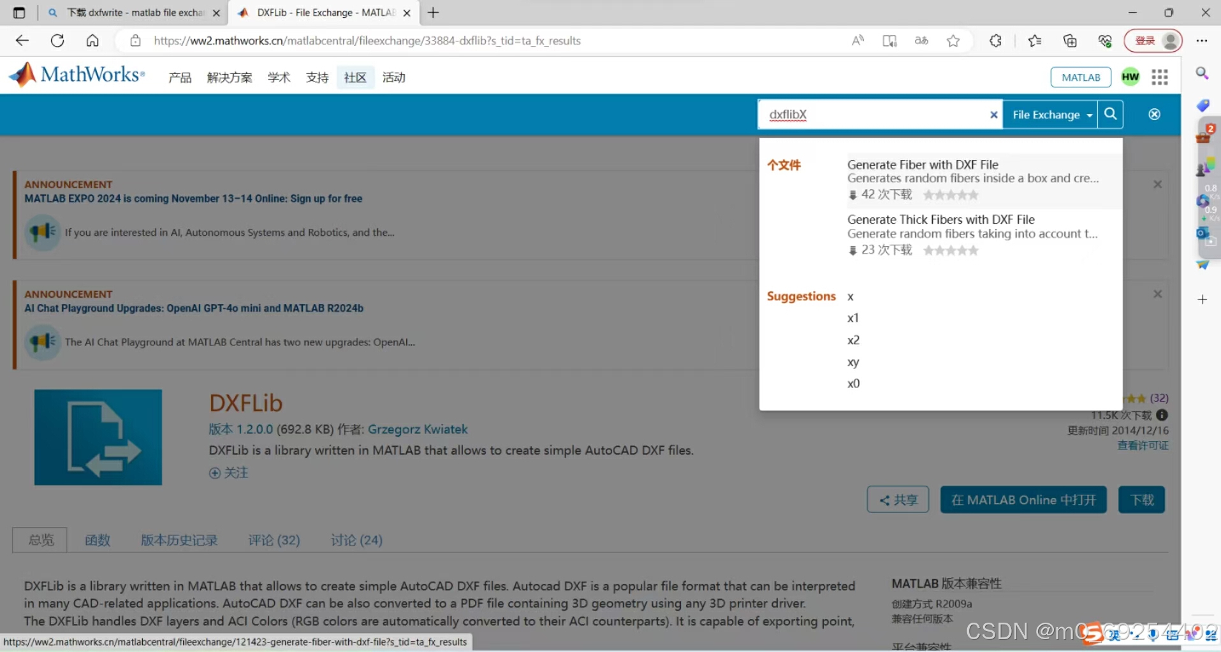Click the red login profile button

[x=1153, y=41]
